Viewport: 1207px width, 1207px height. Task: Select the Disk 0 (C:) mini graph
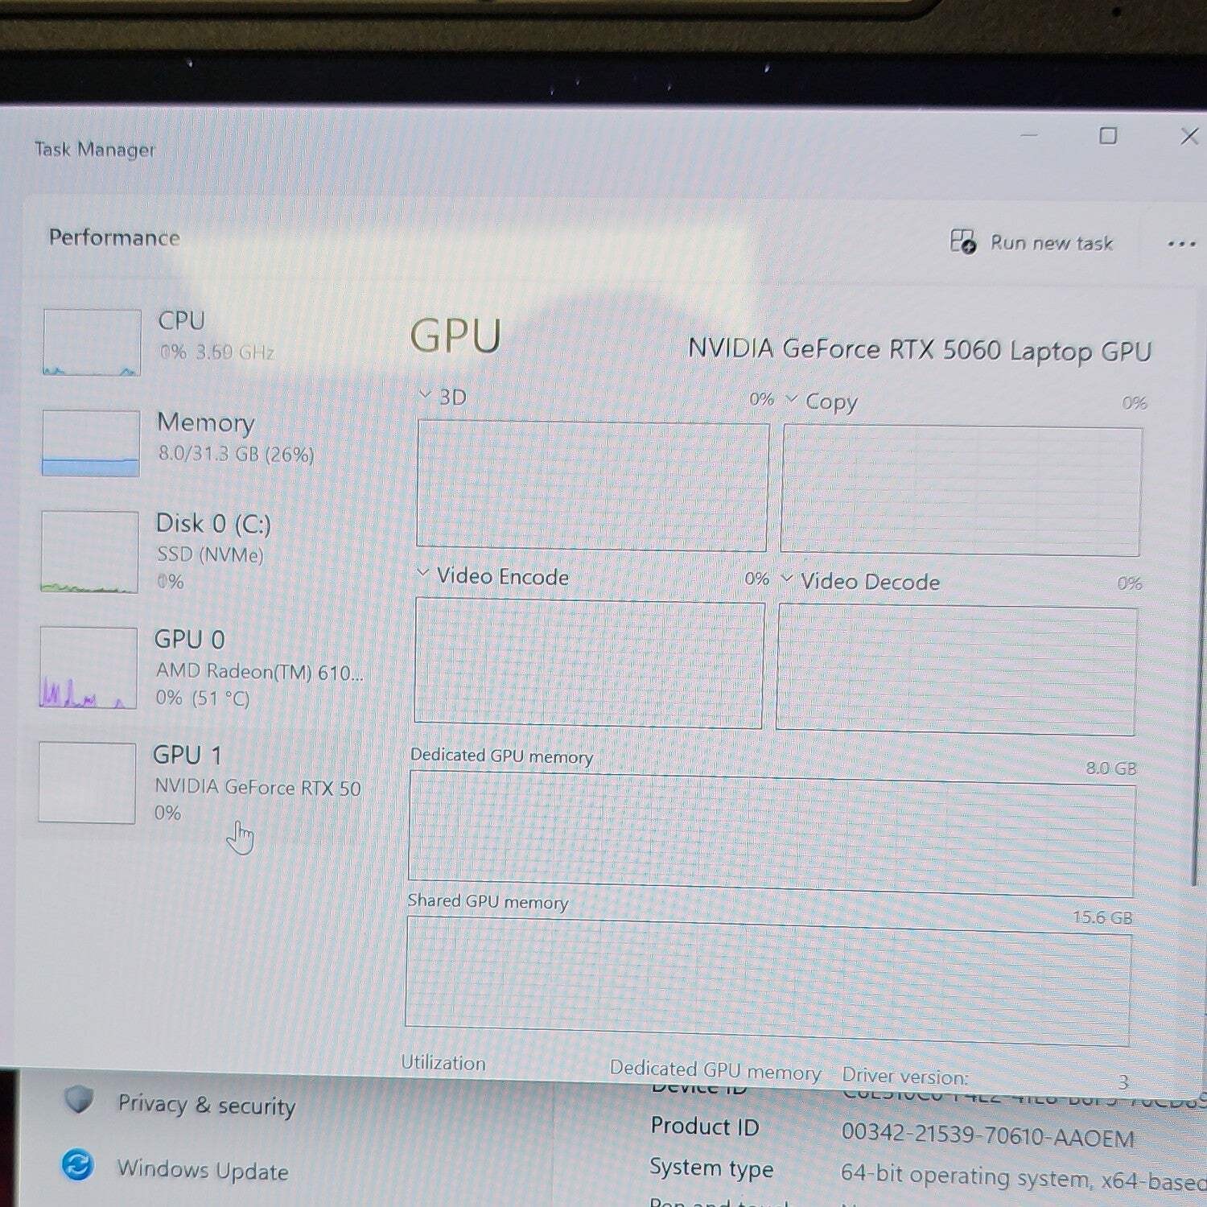point(89,552)
